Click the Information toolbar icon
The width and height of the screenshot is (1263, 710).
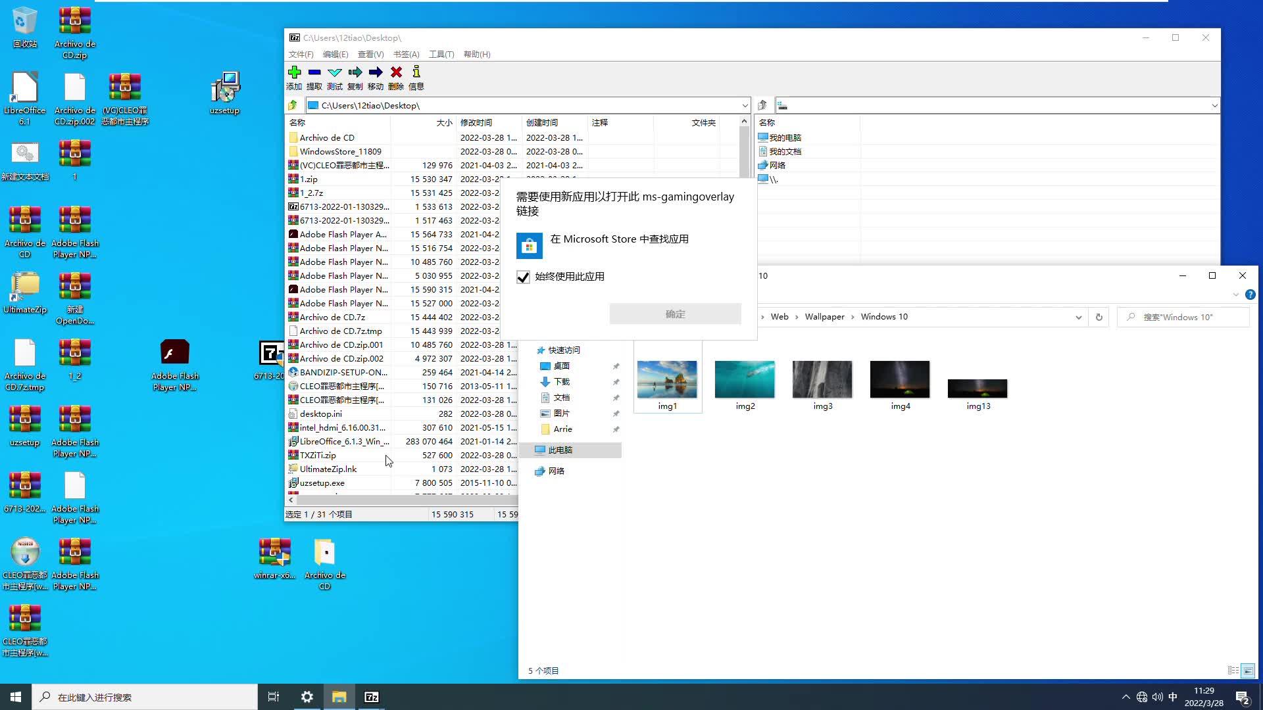pos(416,72)
